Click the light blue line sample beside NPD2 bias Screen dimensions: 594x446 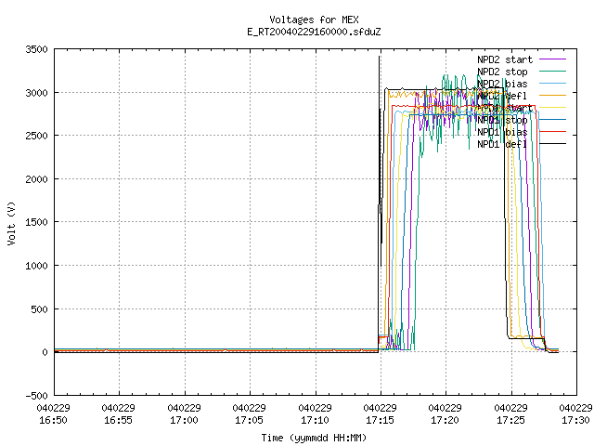pos(553,83)
